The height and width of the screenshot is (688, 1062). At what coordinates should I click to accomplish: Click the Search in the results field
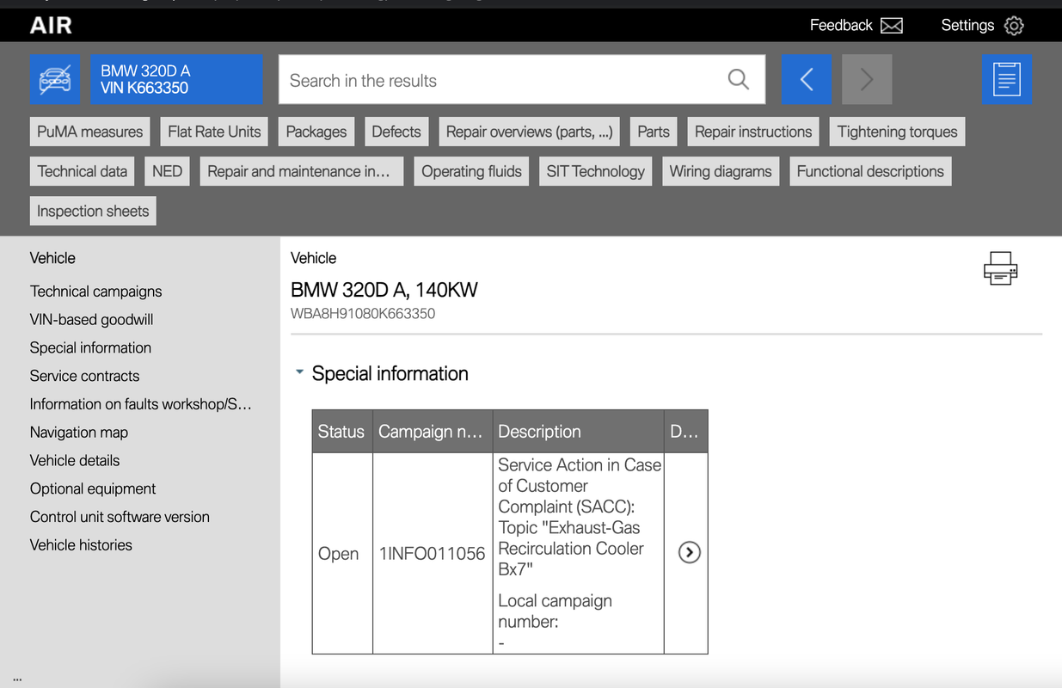pyautogui.click(x=522, y=80)
